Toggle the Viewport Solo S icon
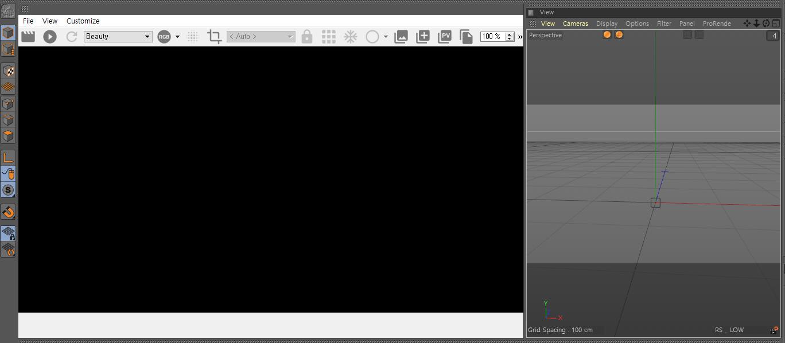785x343 pixels. [8, 190]
